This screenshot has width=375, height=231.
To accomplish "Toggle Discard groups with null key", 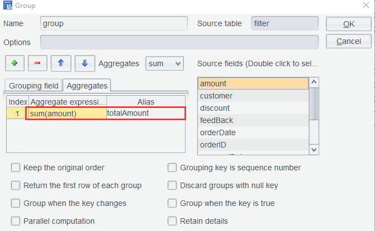I will [x=172, y=185].
